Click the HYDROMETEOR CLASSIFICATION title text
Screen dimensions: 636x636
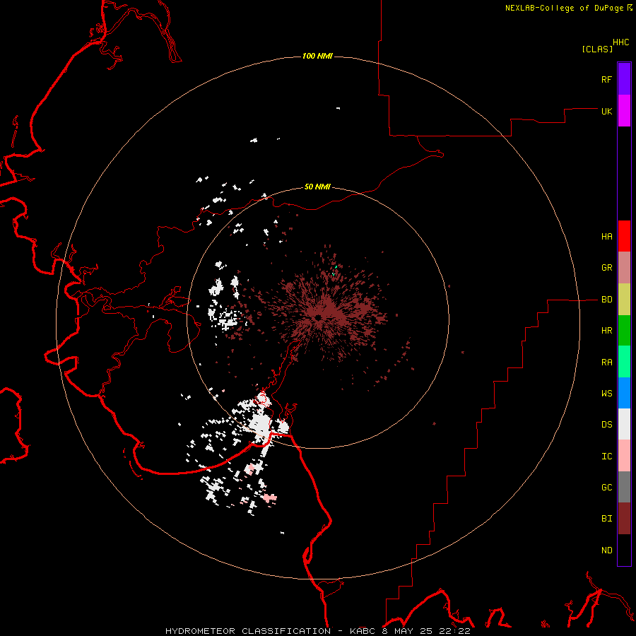(x=248, y=631)
